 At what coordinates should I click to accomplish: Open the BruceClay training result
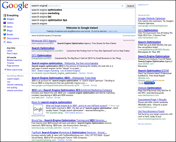pyautogui.click(x=69, y=121)
